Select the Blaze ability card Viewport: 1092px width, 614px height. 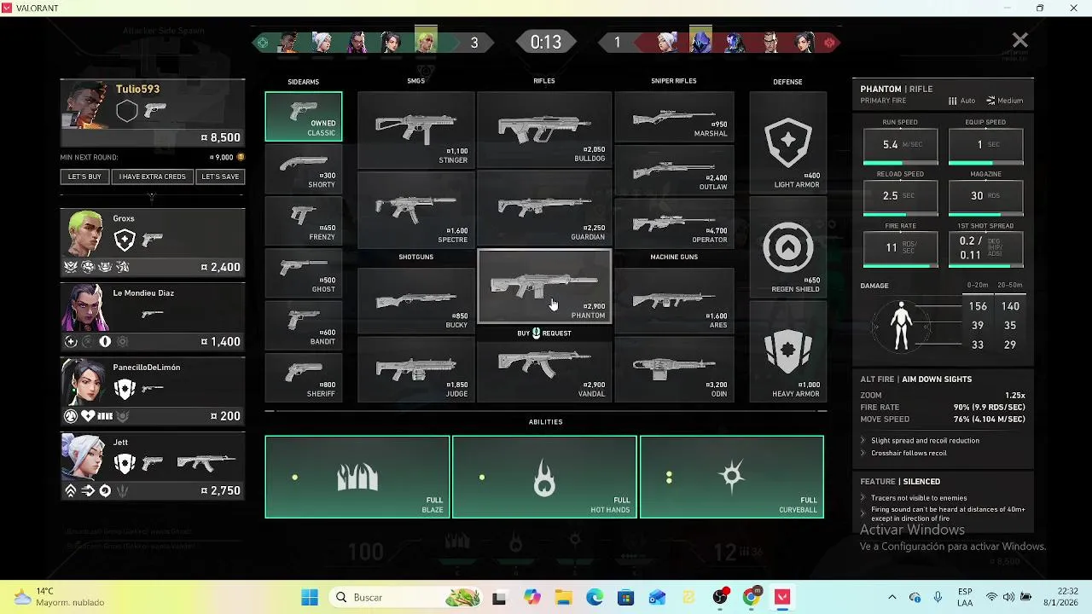coord(357,477)
